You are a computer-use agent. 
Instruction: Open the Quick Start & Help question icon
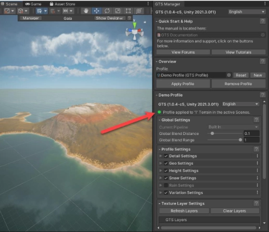pyautogui.click(x=263, y=21)
